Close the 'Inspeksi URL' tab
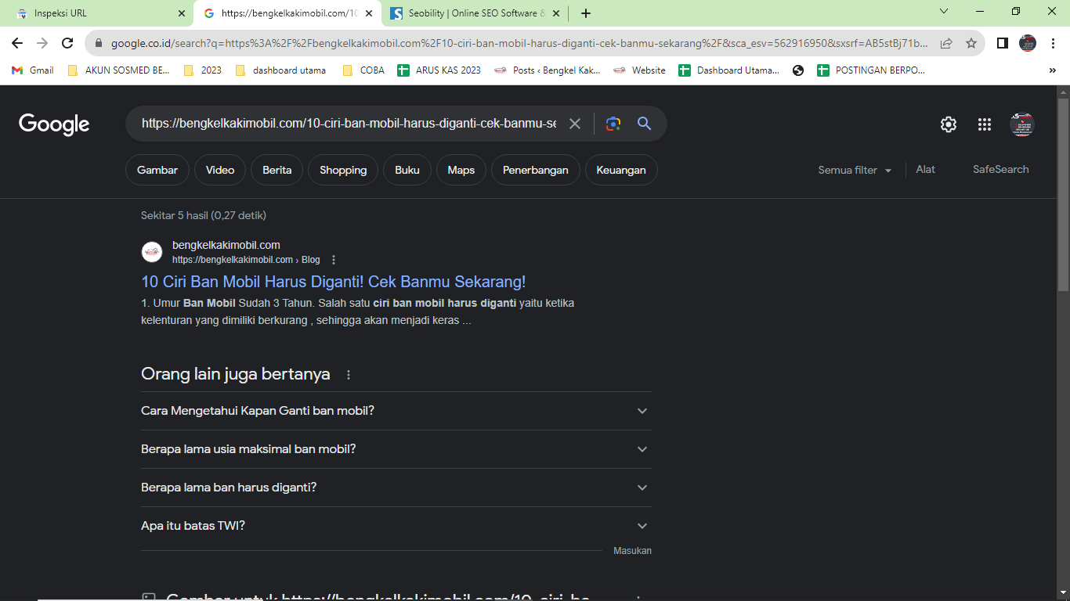Viewport: 1070px width, 601px height. point(182,13)
